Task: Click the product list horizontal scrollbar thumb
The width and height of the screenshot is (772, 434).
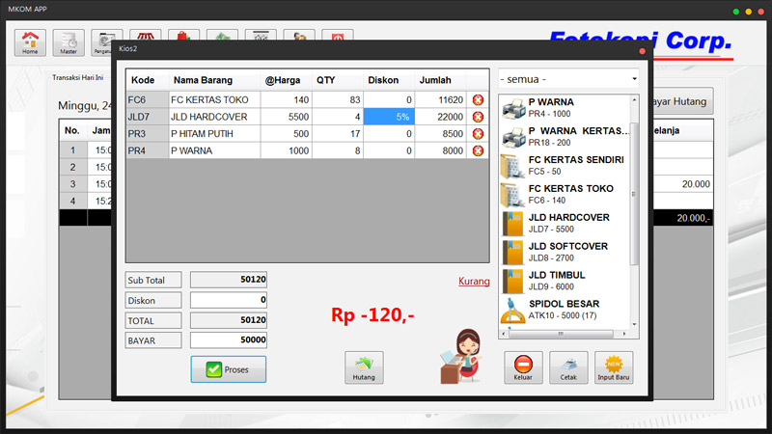Action: pyautogui.click(x=561, y=334)
